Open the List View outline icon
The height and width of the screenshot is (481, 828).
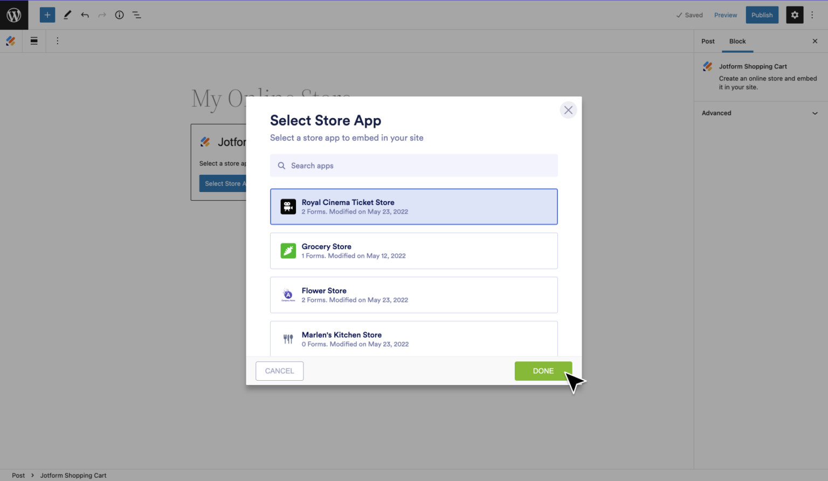(x=136, y=15)
